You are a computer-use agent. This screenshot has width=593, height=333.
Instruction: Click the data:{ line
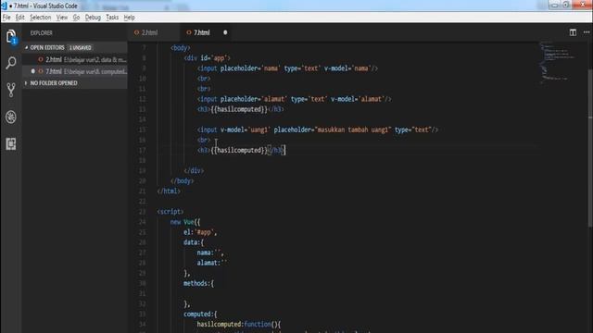click(x=194, y=242)
